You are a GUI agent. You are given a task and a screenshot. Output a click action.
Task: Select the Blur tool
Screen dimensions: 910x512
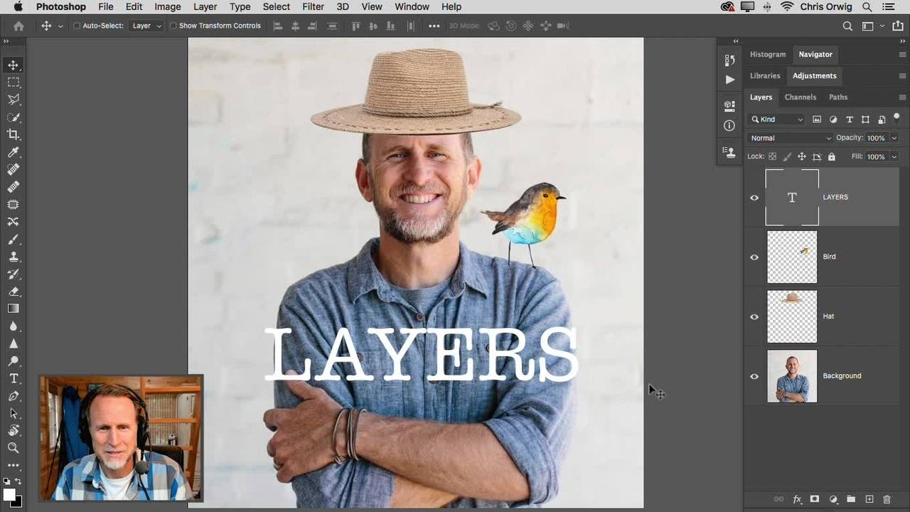click(x=14, y=326)
